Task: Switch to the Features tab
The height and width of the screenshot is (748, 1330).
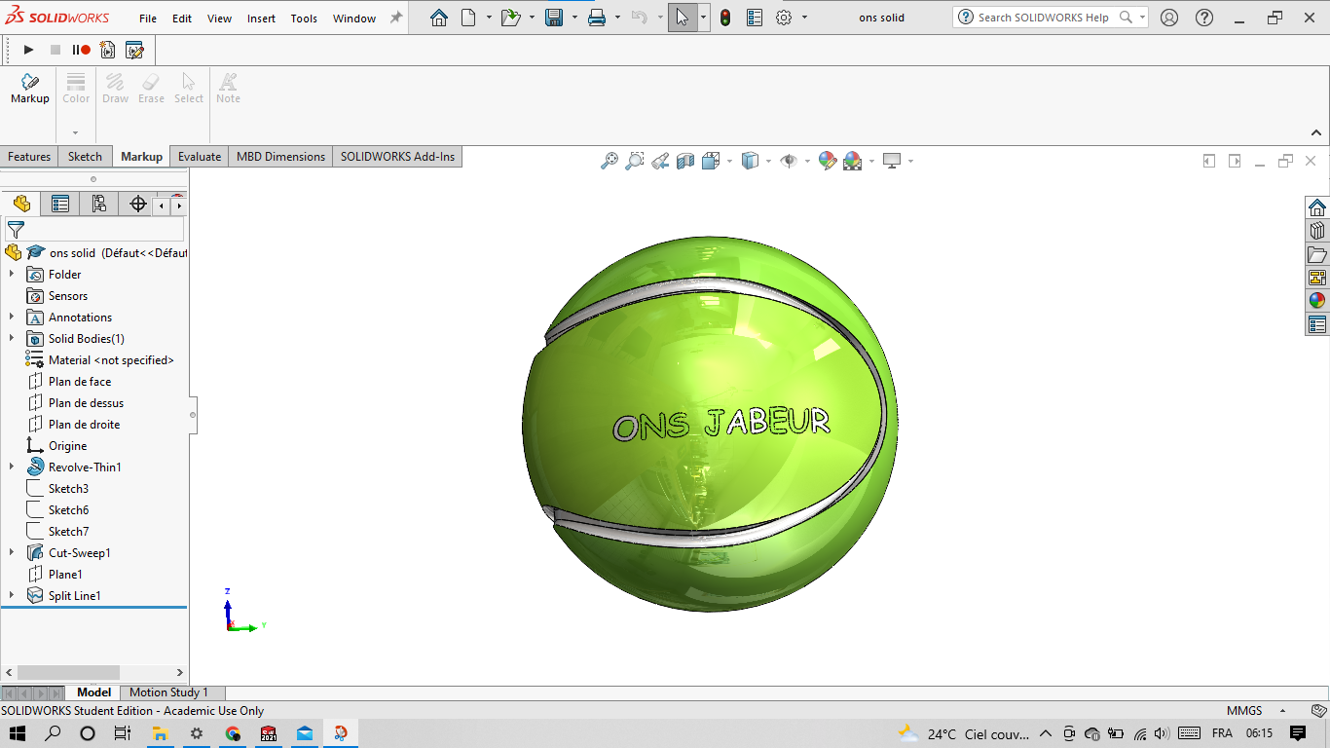Action: click(29, 157)
